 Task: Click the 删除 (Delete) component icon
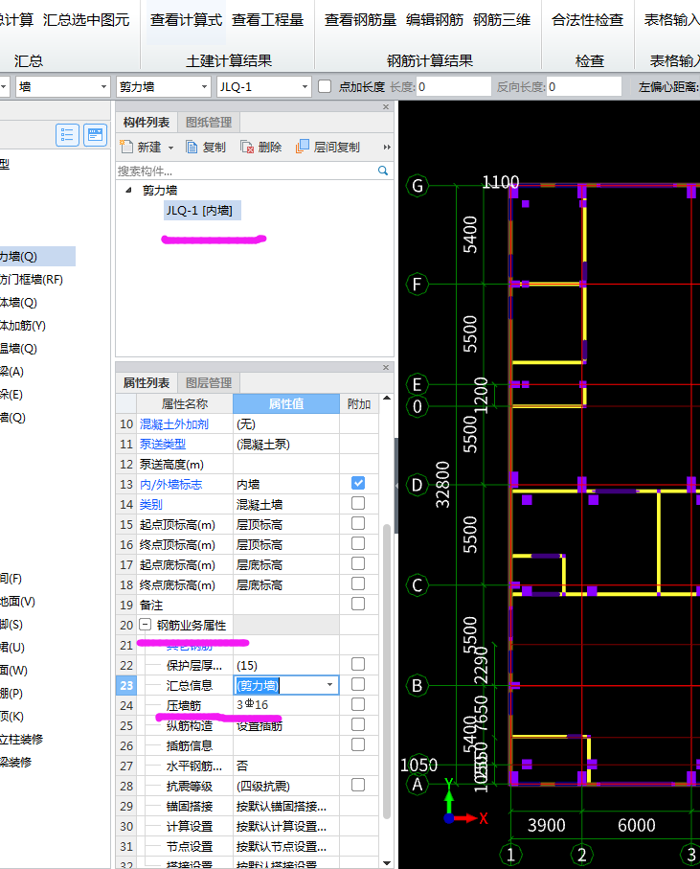(x=246, y=147)
